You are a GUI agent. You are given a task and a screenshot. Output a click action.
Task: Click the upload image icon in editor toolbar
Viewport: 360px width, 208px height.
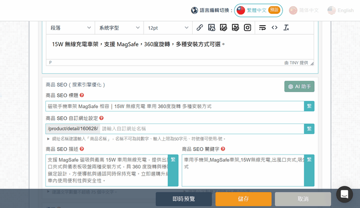[x=211, y=28]
